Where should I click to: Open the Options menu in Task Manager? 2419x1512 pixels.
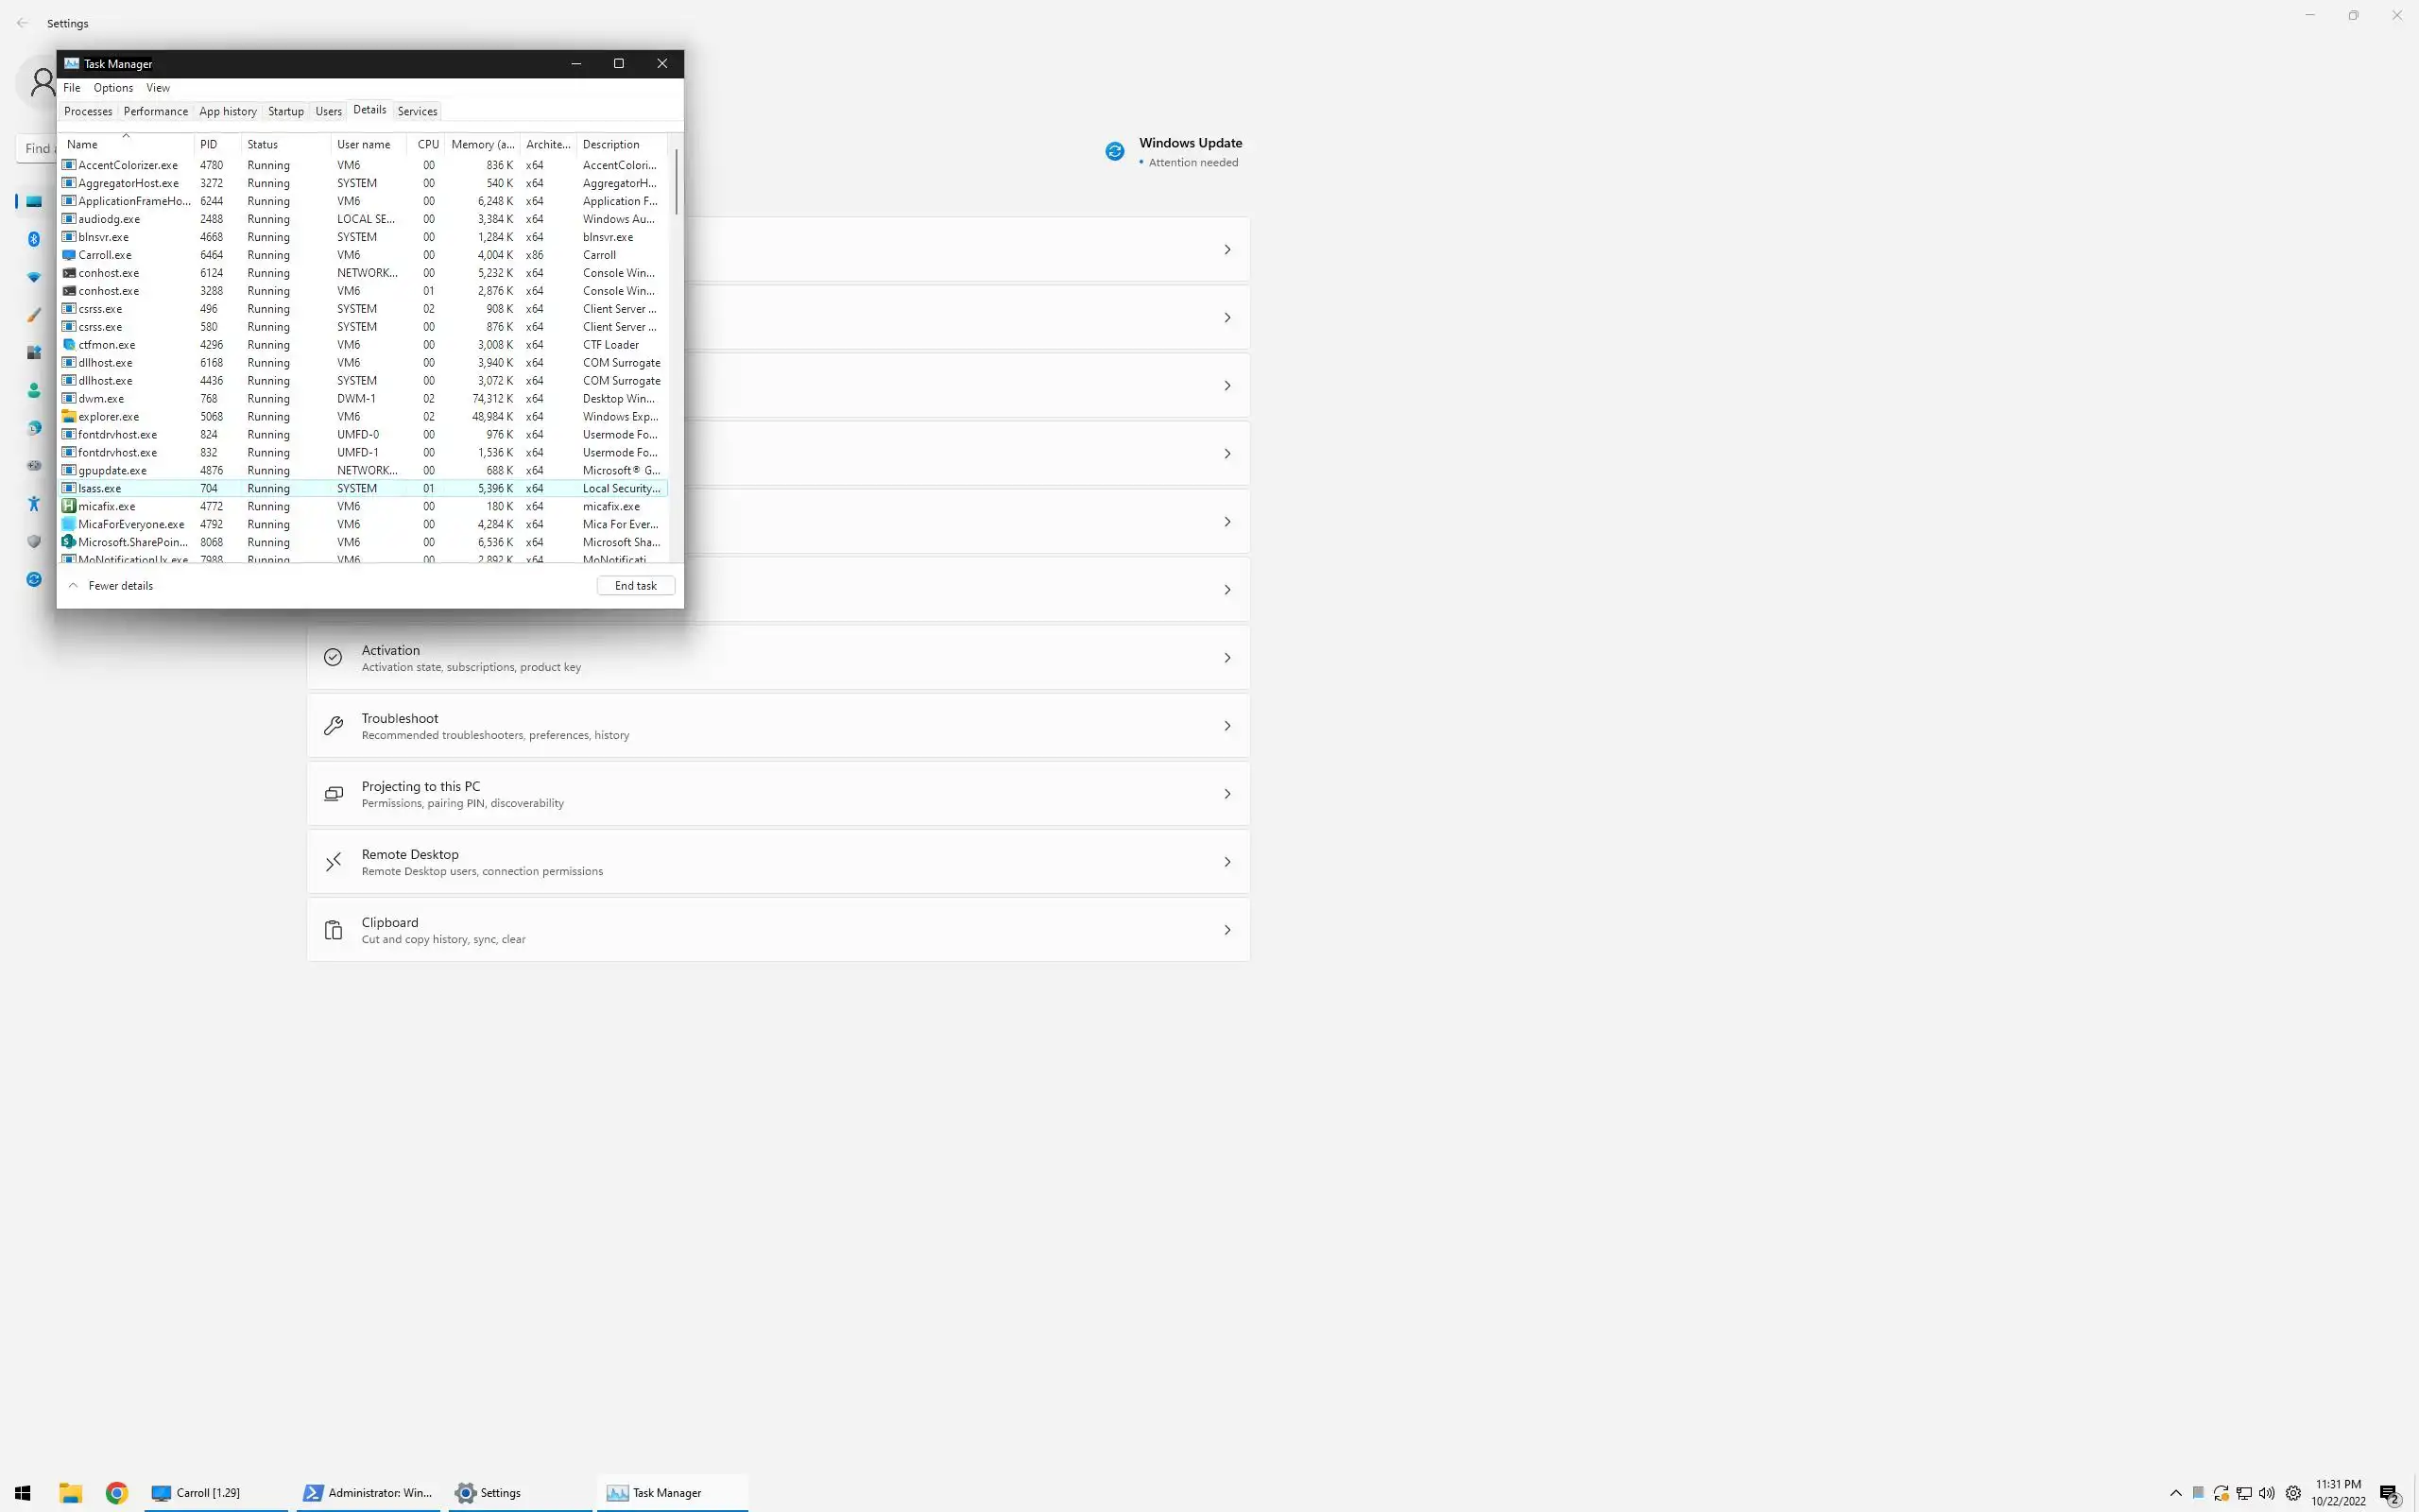[x=113, y=88]
